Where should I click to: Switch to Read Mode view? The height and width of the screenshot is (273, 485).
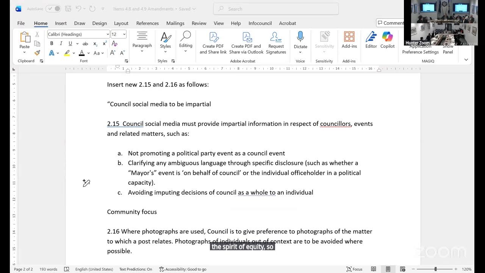point(374,269)
